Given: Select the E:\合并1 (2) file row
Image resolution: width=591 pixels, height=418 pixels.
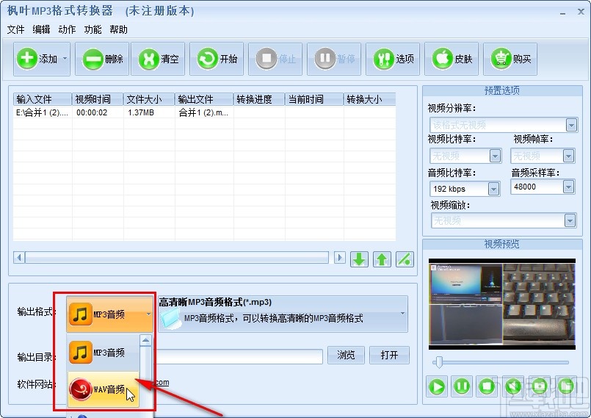Looking at the screenshot, I should pyautogui.click(x=204, y=112).
